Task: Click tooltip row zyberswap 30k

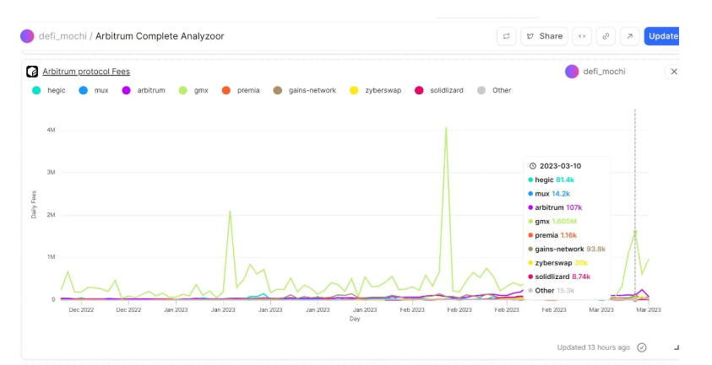Action: click(x=557, y=263)
